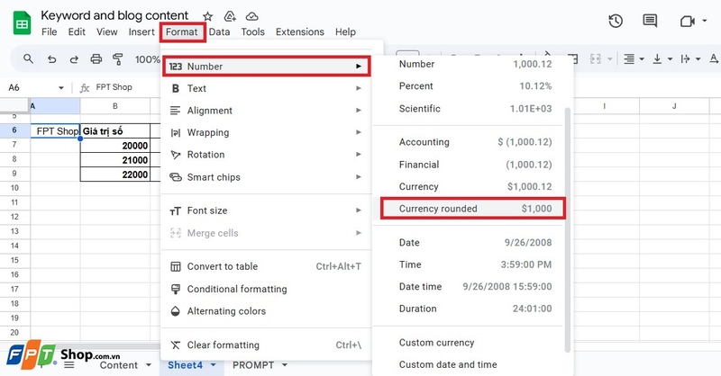721x376 pixels.
Task: Open the View menu
Action: click(x=106, y=31)
